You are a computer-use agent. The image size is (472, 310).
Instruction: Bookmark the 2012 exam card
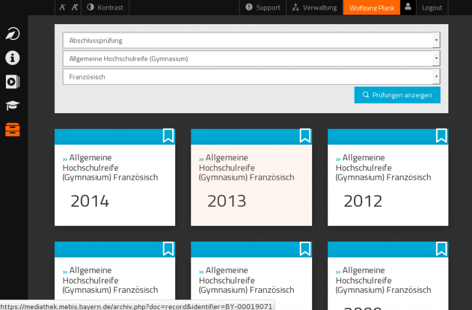tap(441, 136)
